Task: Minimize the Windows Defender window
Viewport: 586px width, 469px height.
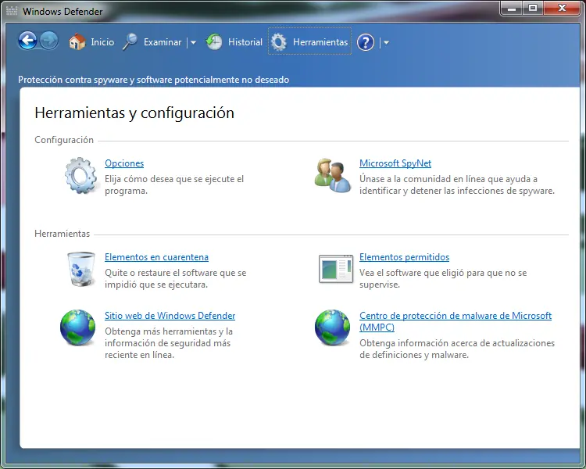Action: (512, 8)
